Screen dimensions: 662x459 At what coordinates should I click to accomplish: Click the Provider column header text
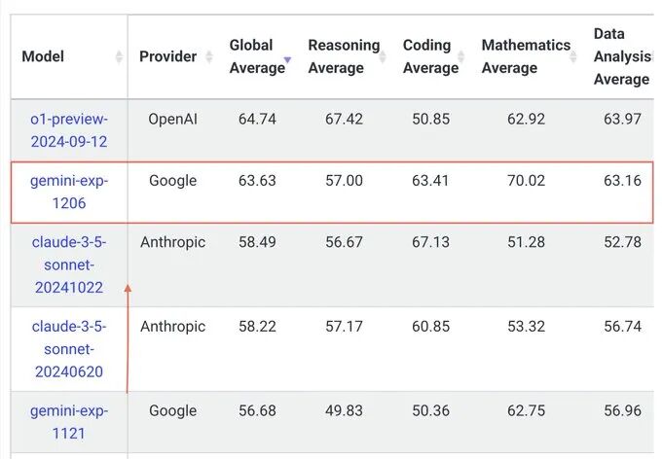(x=167, y=56)
